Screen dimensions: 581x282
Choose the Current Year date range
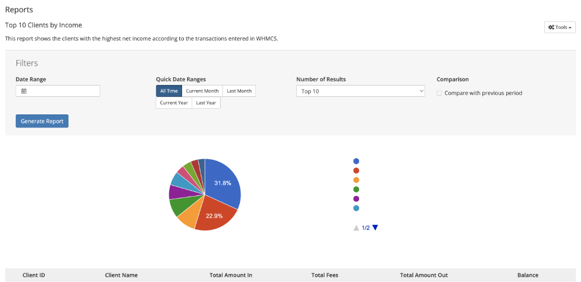click(x=174, y=103)
